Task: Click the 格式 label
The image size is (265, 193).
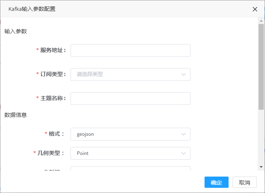Action: click(x=56, y=134)
